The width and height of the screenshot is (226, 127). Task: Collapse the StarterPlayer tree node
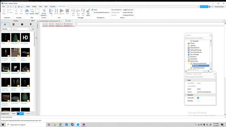click(x=186, y=61)
